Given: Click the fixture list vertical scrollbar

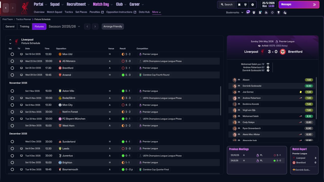Looking at the screenshot, I should pos(221,101).
